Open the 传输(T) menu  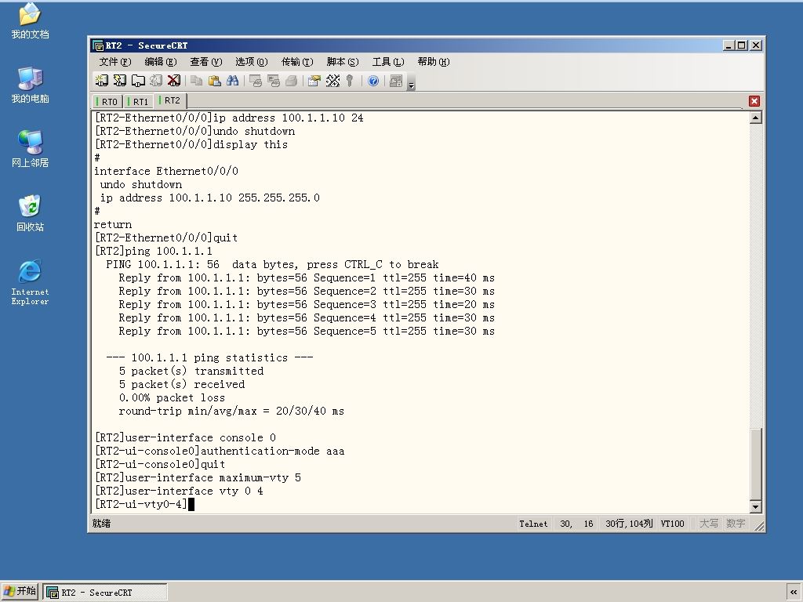coord(297,62)
